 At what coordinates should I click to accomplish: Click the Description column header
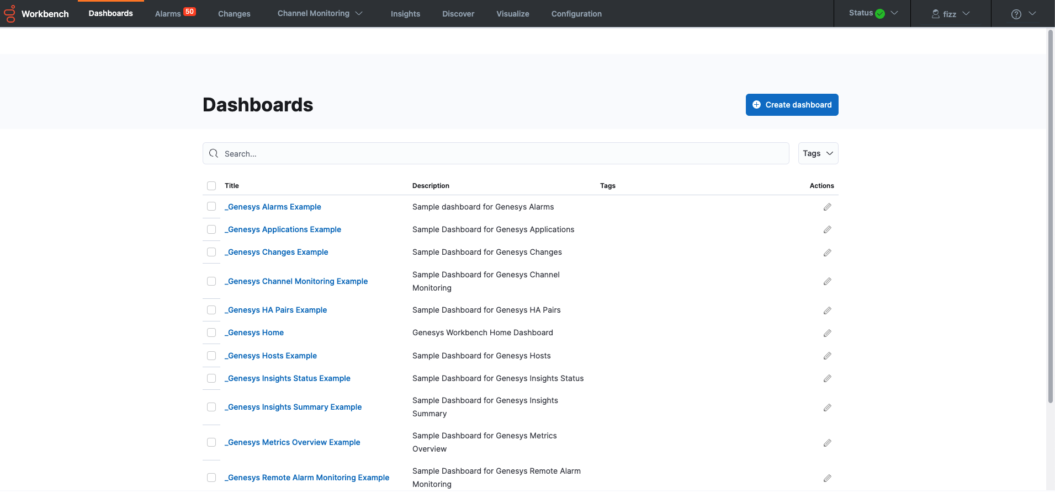431,186
